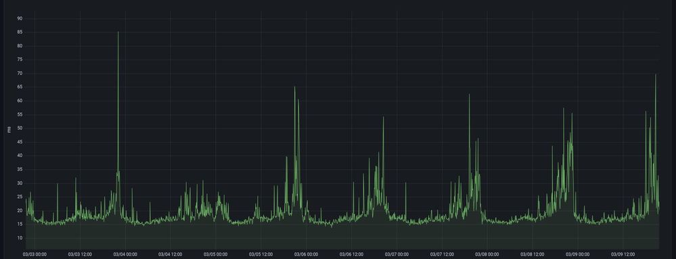The width and height of the screenshot is (676, 259).
Task: Click the "03/04 00:00" time label
Action: [x=125, y=255]
